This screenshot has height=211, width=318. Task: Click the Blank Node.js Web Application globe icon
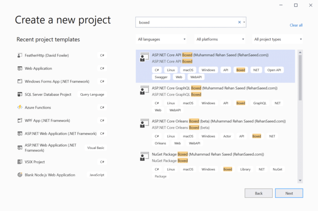pyautogui.click(x=20, y=175)
